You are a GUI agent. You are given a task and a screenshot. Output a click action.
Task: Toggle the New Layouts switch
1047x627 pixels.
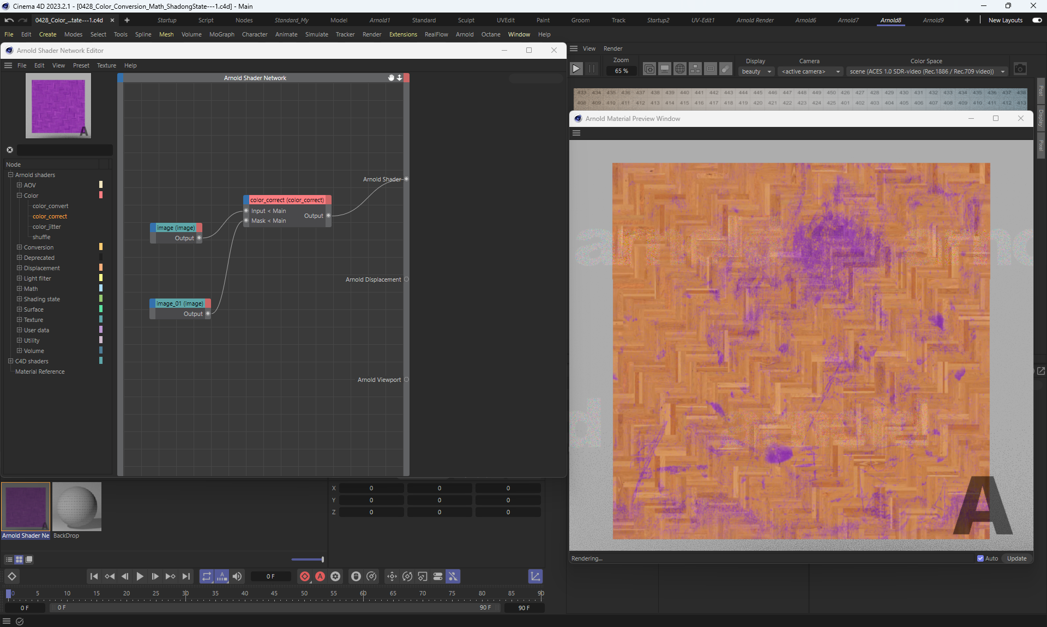coord(1037,20)
